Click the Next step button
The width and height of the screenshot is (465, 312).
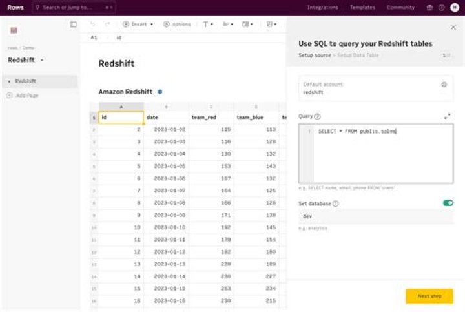click(429, 296)
